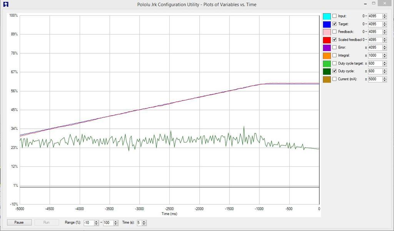
Task: Click the Scaled feedback range value field
Action: (375, 40)
